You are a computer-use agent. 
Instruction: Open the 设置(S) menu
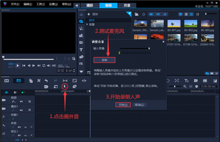click(x=53, y=4)
